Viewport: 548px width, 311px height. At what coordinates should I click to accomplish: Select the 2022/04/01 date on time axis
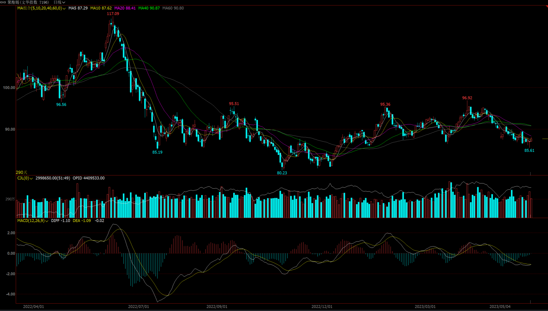(x=33, y=306)
